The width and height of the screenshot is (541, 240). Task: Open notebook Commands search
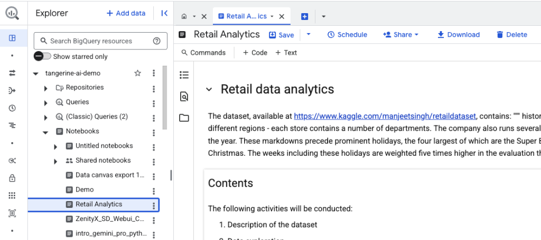coord(203,53)
